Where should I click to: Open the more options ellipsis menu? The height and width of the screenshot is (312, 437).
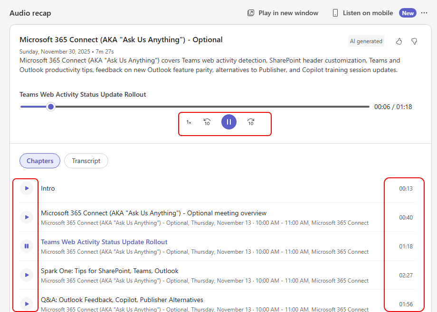(424, 13)
